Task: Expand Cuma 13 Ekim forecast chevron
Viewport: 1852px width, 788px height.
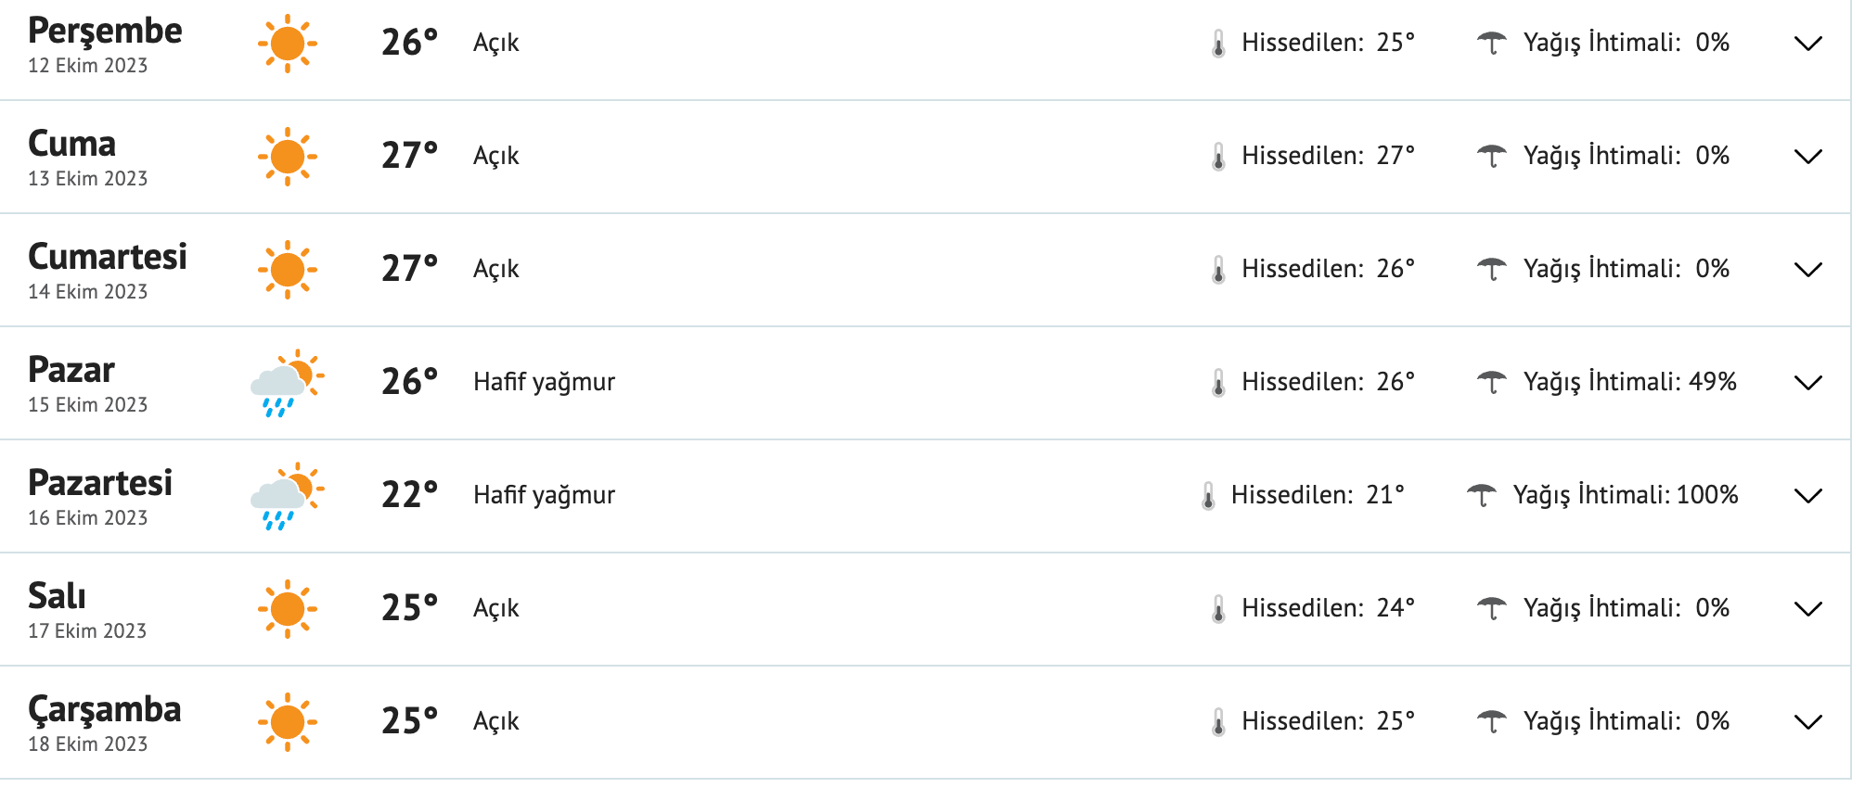Action: 1808,157
